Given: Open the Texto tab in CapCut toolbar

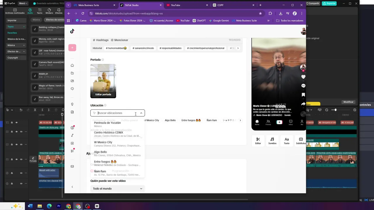Looking at the screenshot, I should tap(39, 11).
